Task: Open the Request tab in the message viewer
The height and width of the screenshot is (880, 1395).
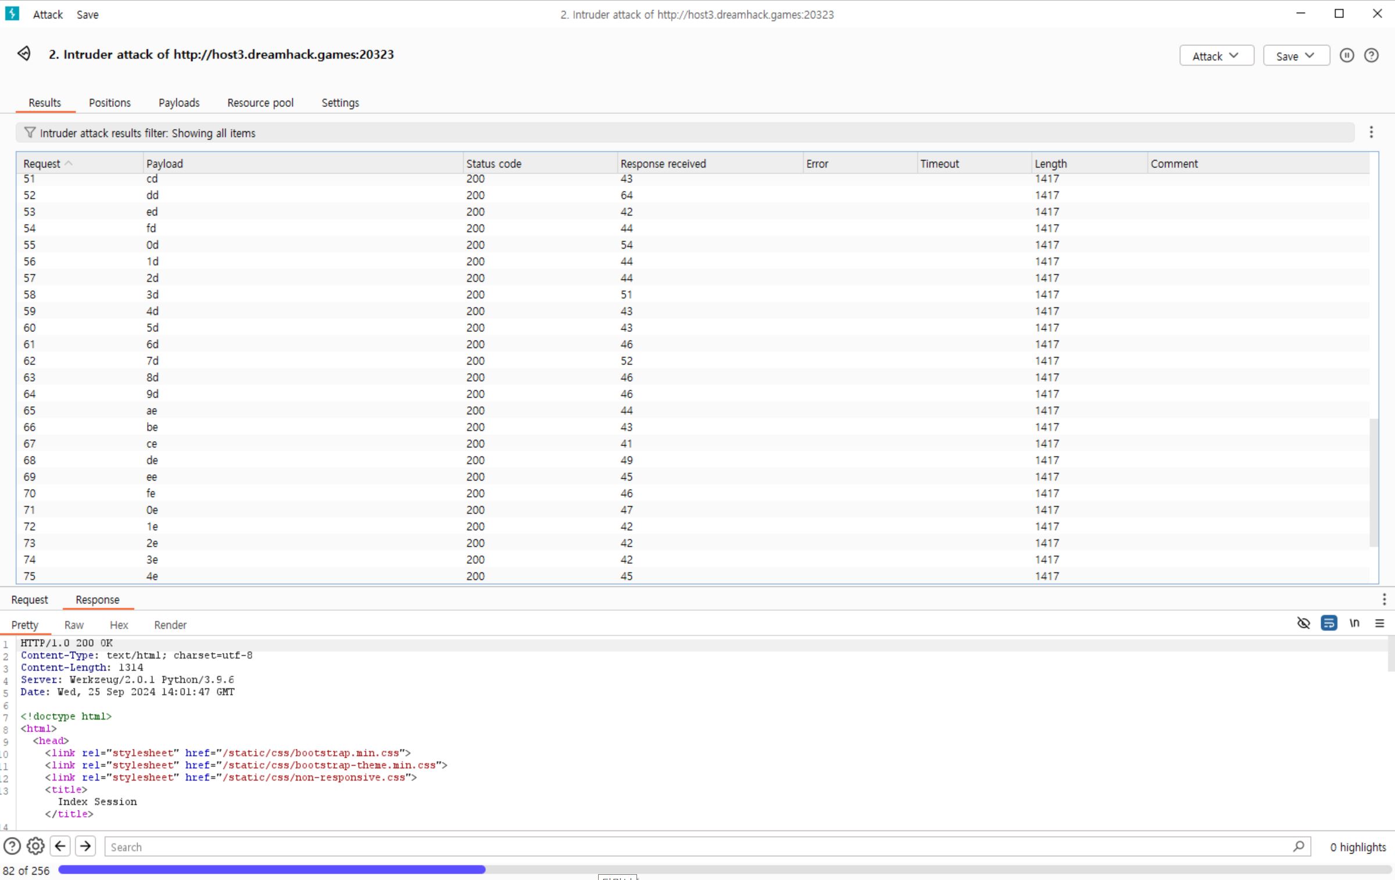Action: pyautogui.click(x=30, y=600)
